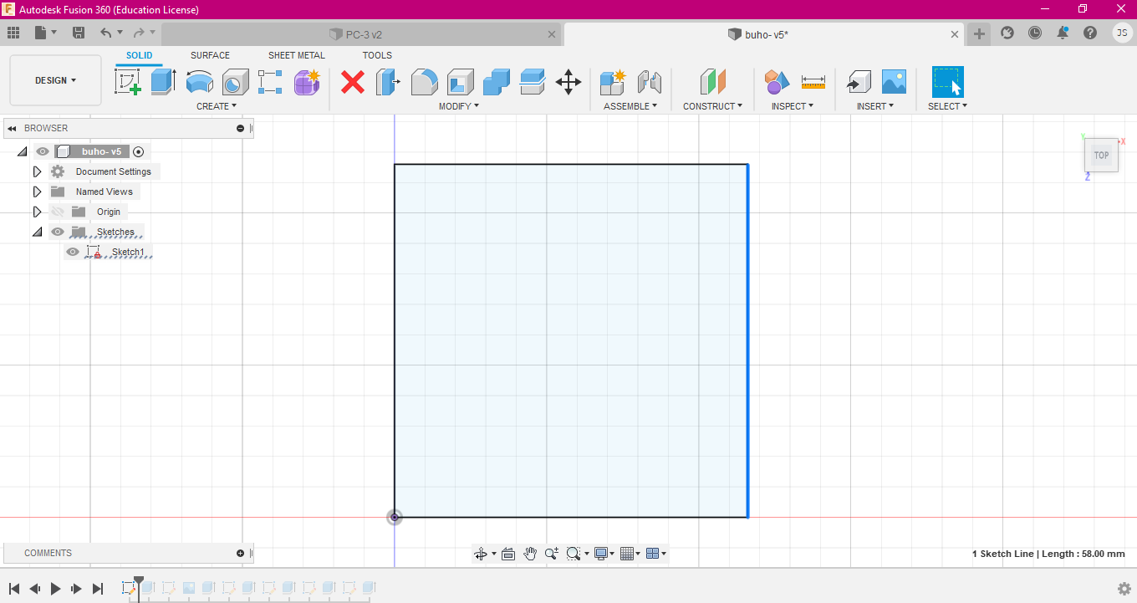Select the Extrude tool

pos(164,82)
